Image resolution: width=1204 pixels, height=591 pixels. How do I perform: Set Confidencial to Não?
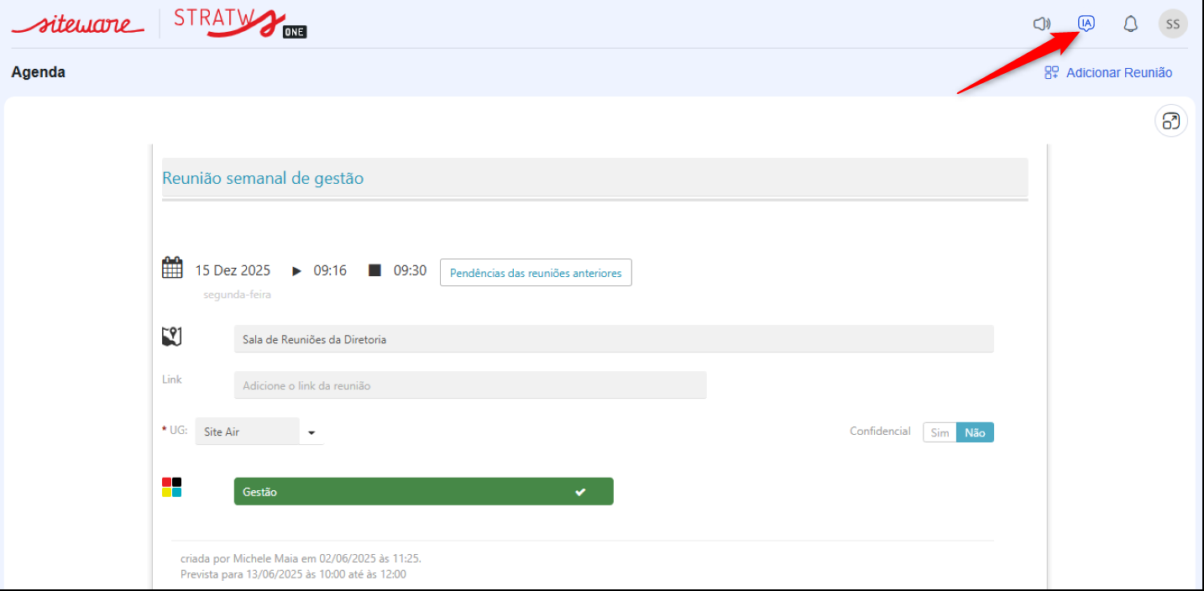[975, 432]
